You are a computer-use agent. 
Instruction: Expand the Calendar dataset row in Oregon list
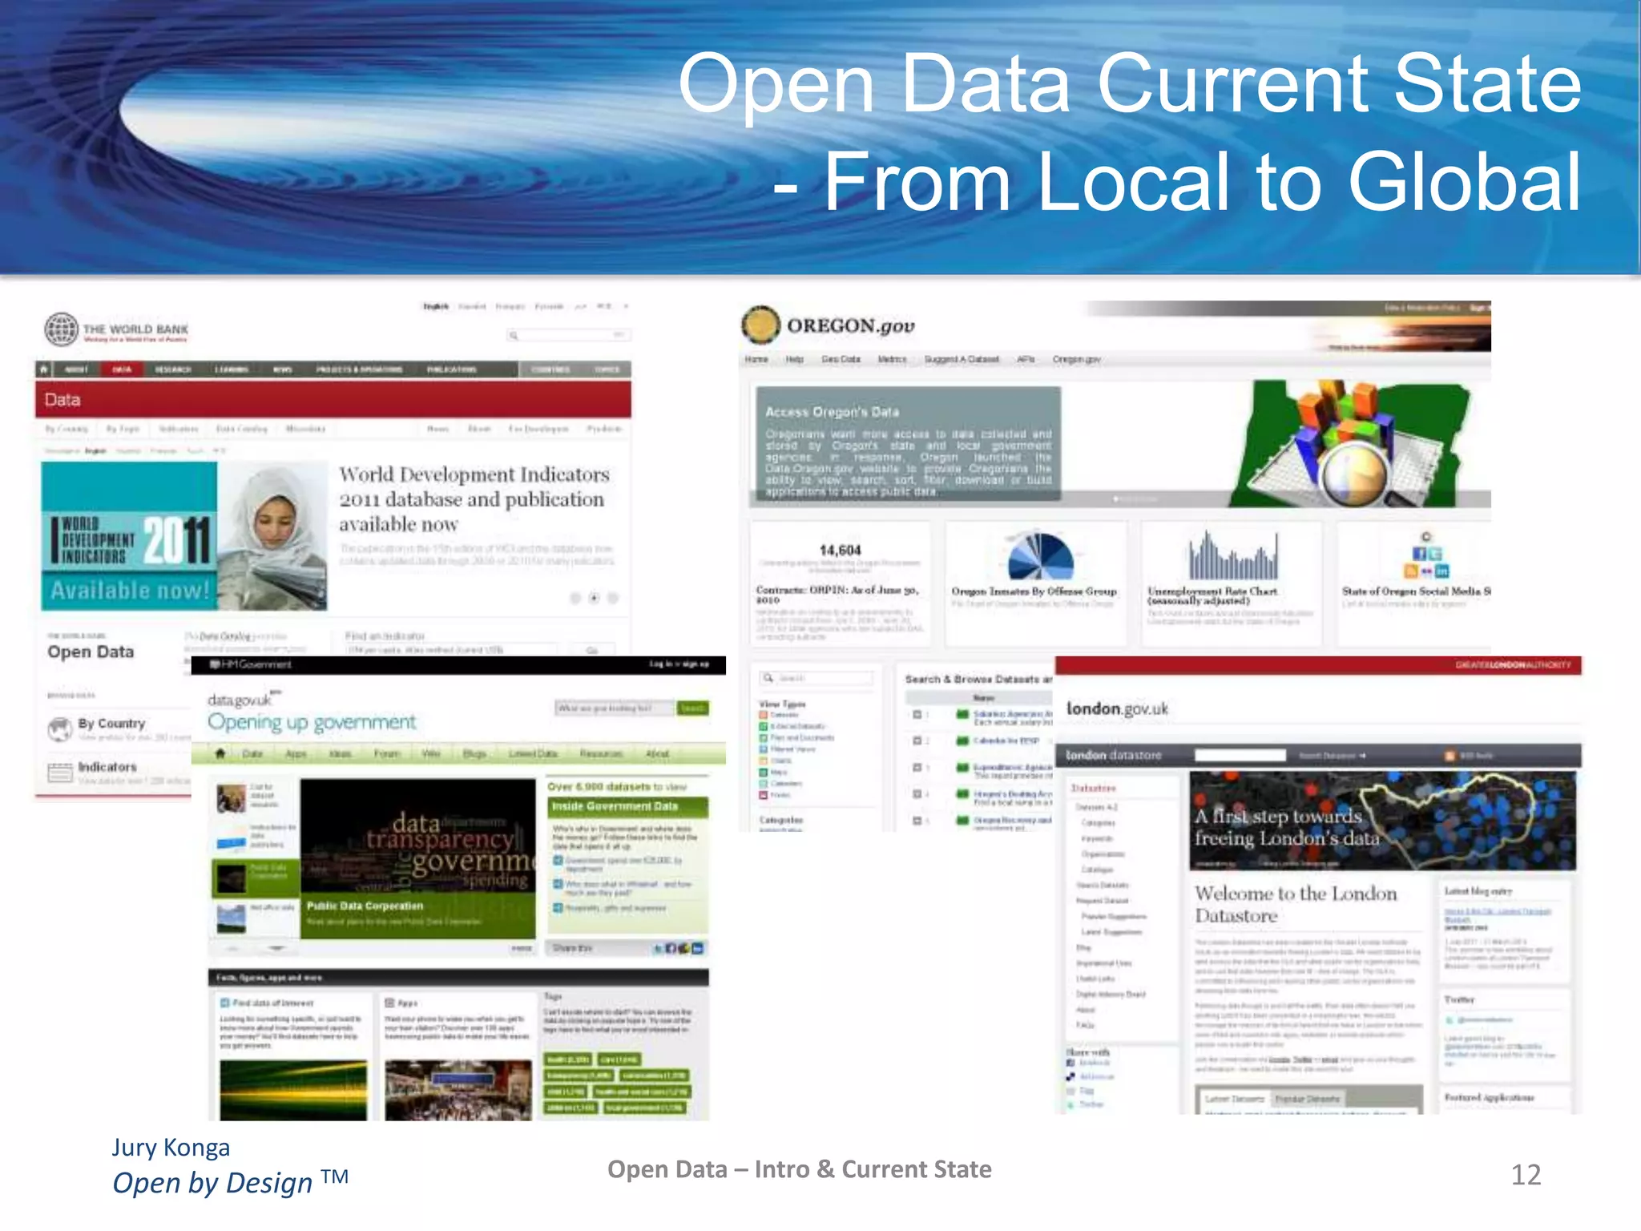pyautogui.click(x=917, y=741)
